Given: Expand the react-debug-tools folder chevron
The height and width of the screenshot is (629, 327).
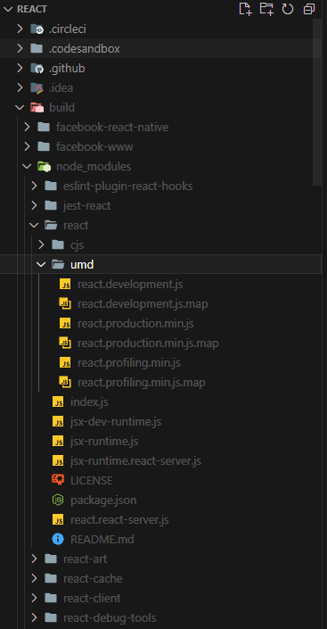Looking at the screenshot, I should click(34, 618).
